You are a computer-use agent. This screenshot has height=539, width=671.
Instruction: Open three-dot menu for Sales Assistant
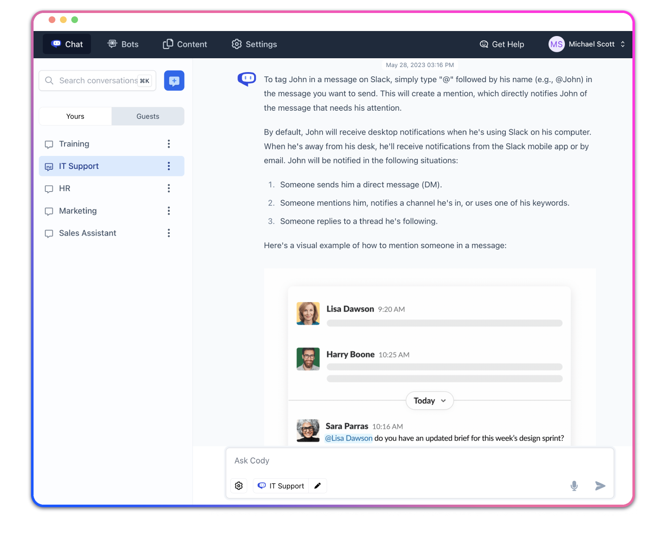[x=169, y=233]
